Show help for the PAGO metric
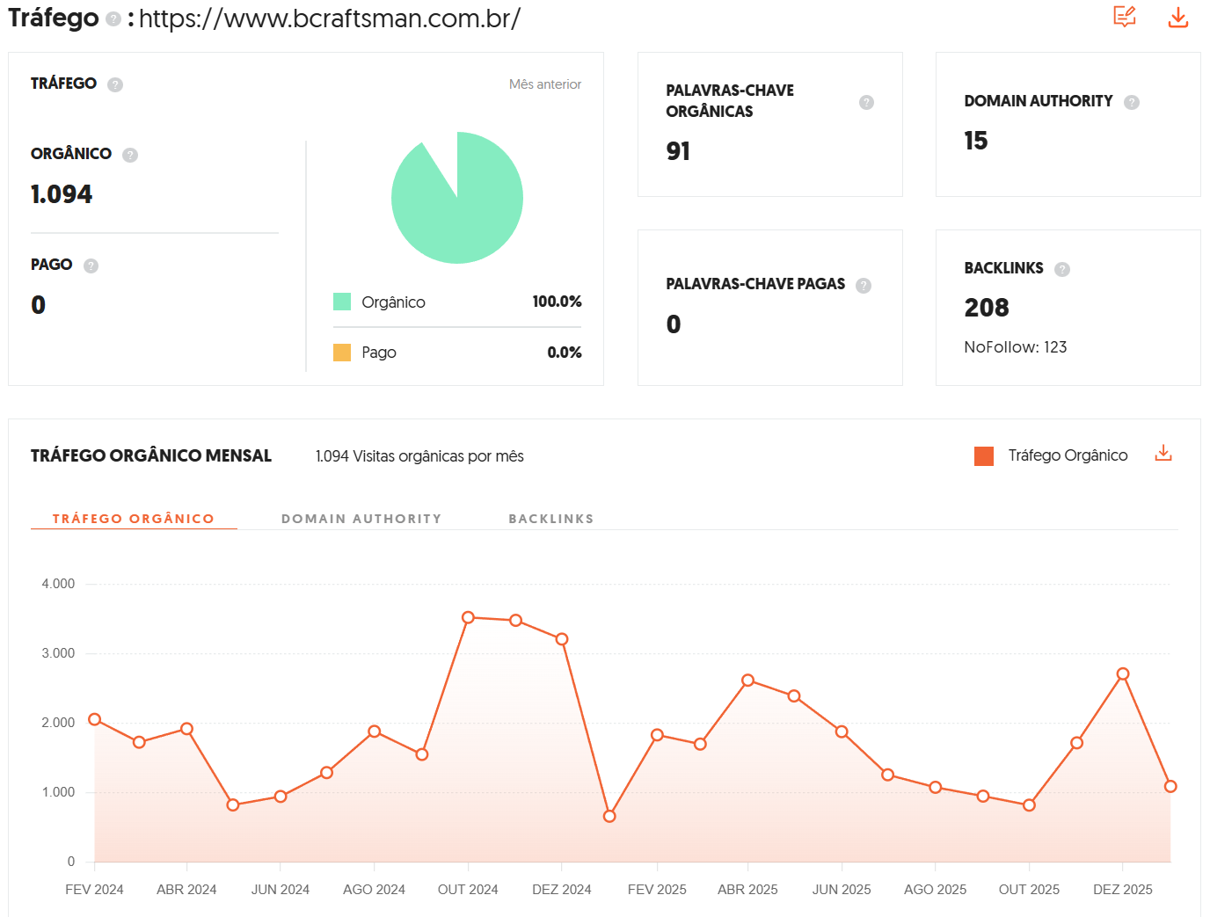 click(91, 266)
